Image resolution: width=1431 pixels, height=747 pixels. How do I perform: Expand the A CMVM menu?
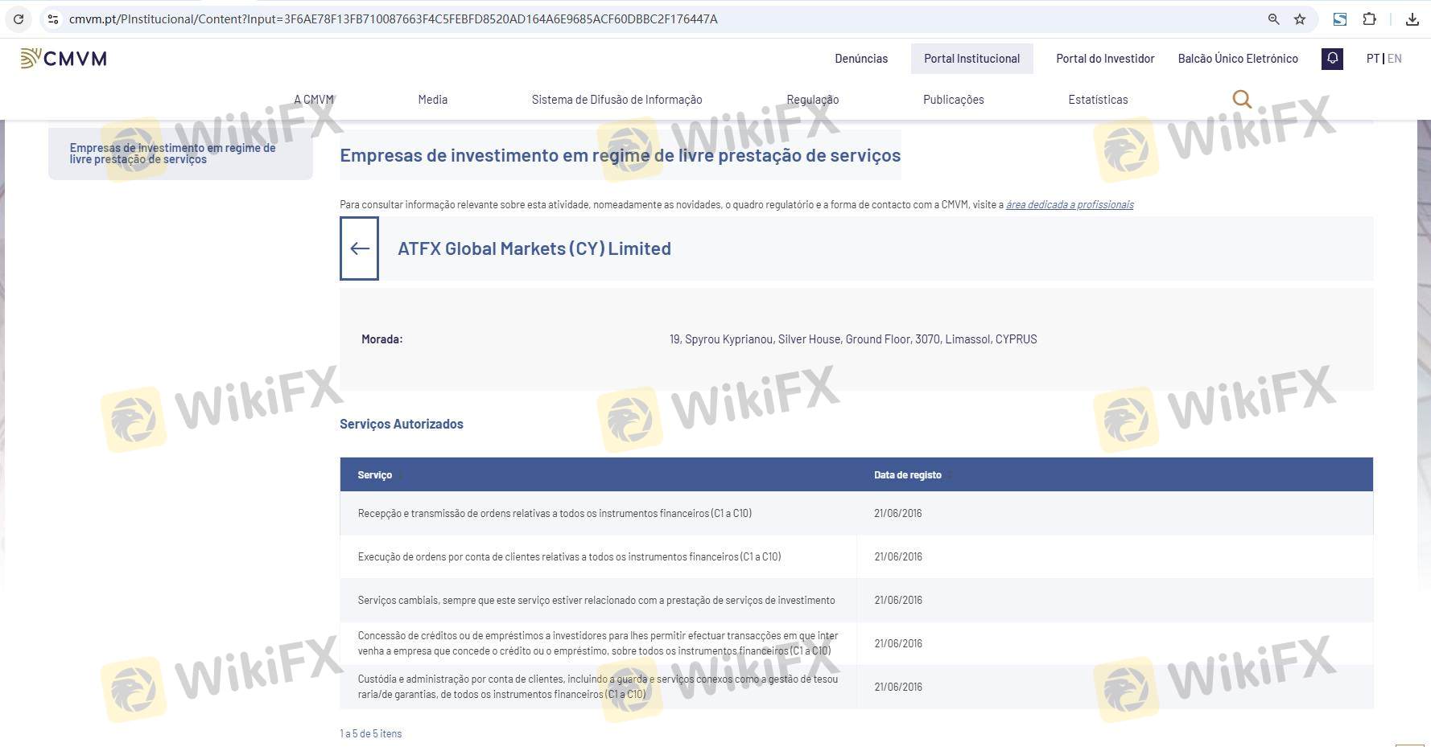pyautogui.click(x=313, y=100)
